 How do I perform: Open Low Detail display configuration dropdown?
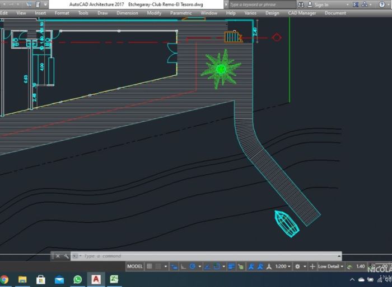tap(330, 266)
